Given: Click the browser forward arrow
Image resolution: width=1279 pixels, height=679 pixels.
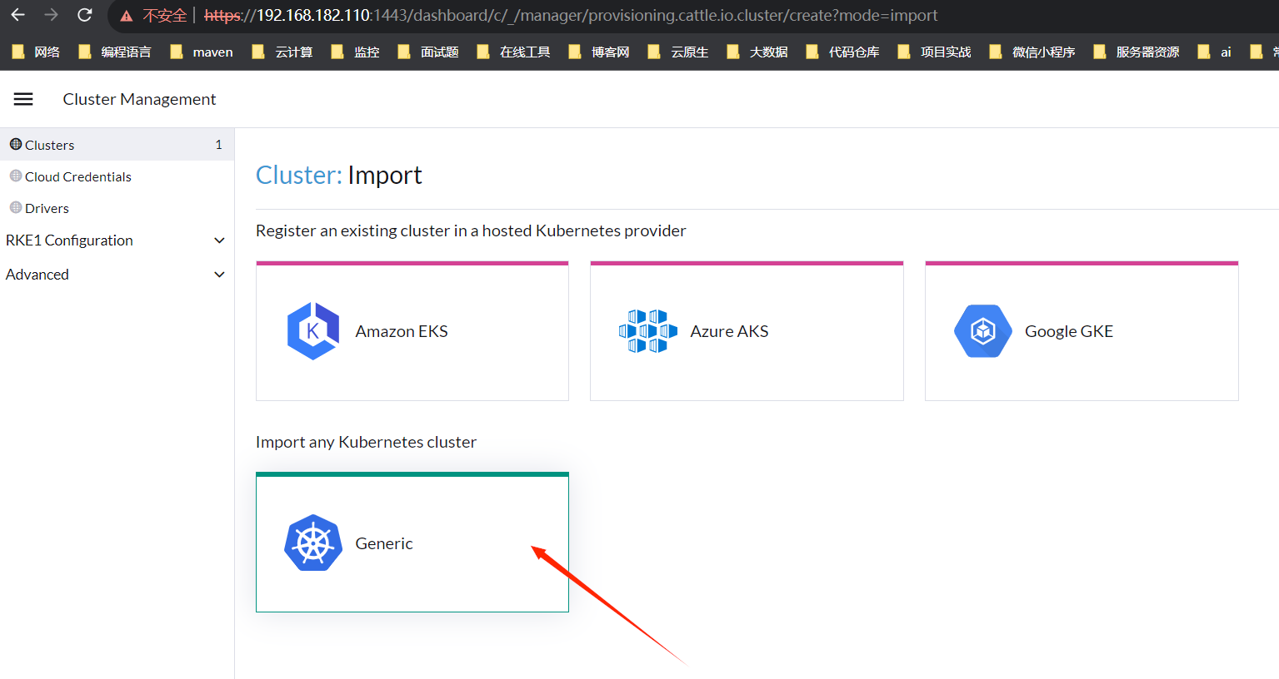Looking at the screenshot, I should pos(51,15).
